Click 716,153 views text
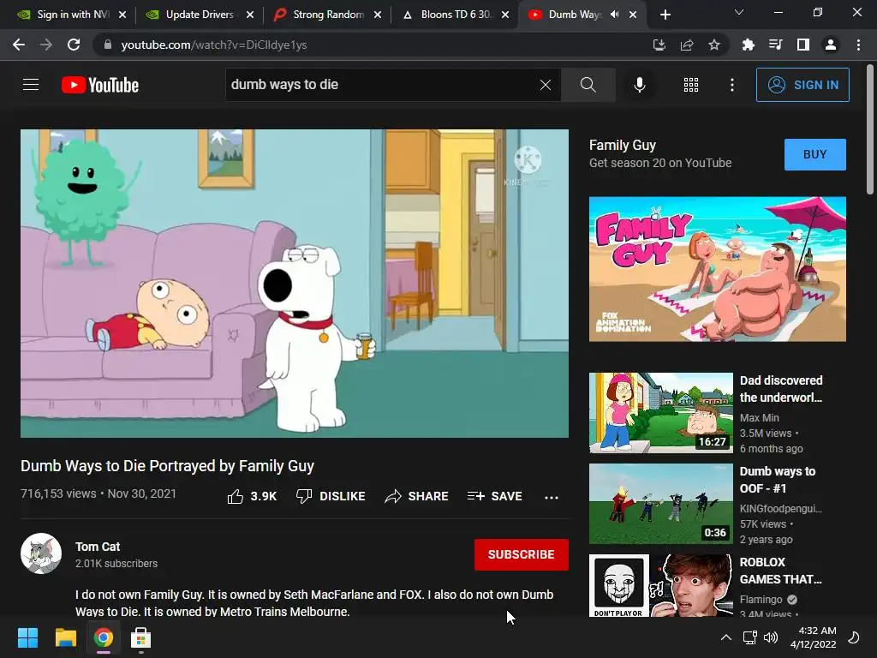 pos(58,493)
